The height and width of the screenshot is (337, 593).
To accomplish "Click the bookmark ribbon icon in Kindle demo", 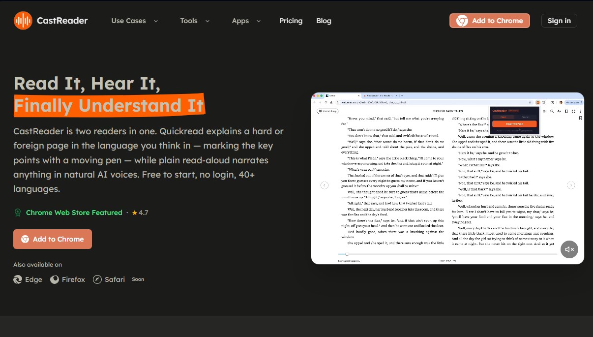I will click(x=580, y=118).
